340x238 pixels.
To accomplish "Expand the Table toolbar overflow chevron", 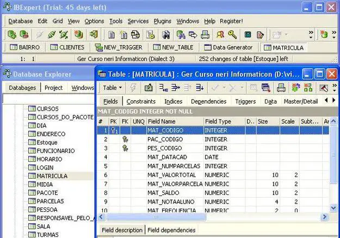I will pyautogui.click(x=335, y=88).
